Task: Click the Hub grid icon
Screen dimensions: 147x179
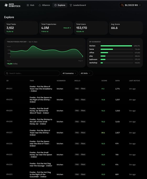Action: point(28,5)
